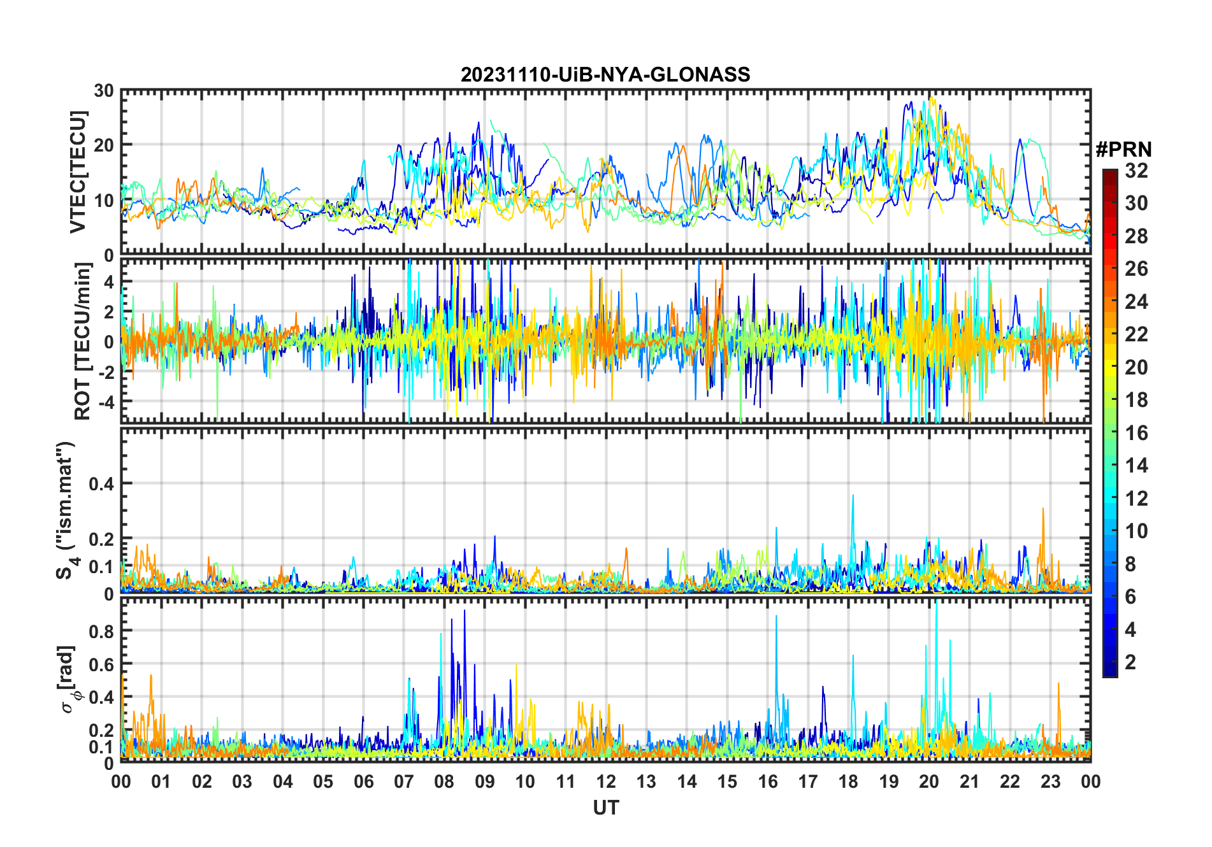Screen dimensions: 1212x847
Task: Click colorbar tick label 26
Action: pos(1136,269)
